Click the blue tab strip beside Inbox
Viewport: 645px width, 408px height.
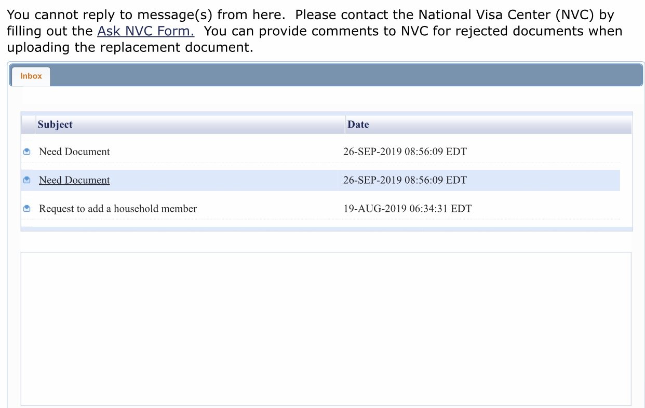(x=346, y=76)
